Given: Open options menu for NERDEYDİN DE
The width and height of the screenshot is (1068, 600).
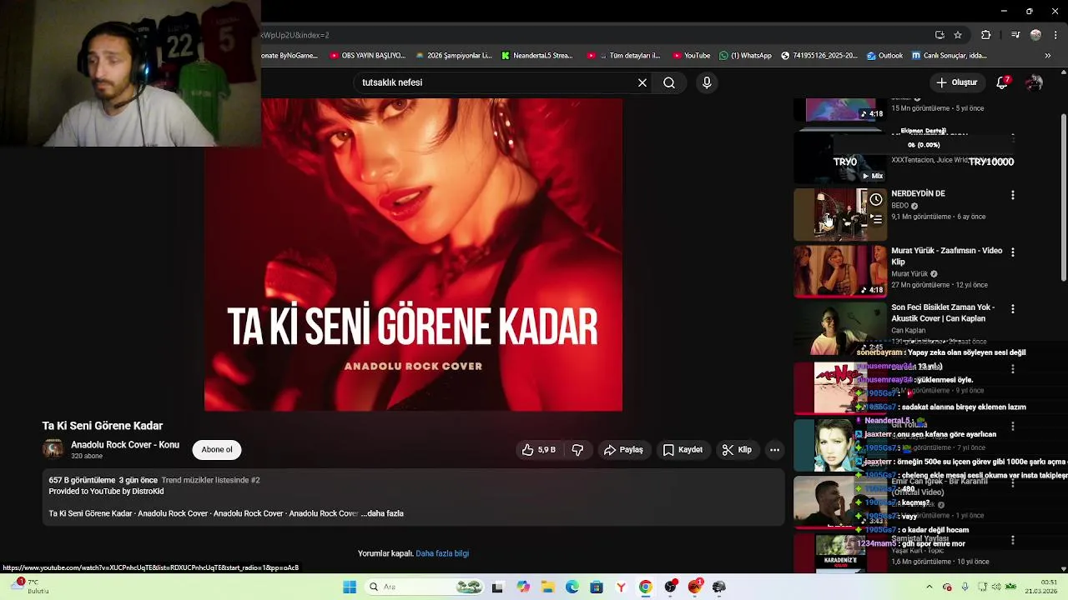Looking at the screenshot, I should (1013, 195).
